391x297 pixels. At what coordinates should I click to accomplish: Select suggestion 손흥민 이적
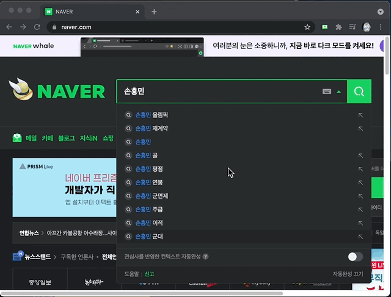244,223
